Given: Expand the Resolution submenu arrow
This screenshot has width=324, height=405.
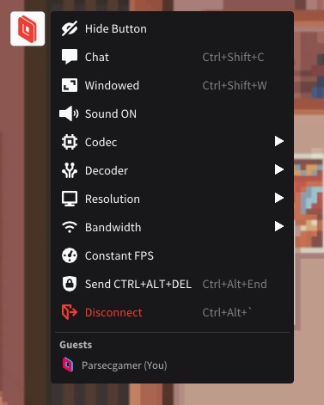Looking at the screenshot, I should pos(279,198).
